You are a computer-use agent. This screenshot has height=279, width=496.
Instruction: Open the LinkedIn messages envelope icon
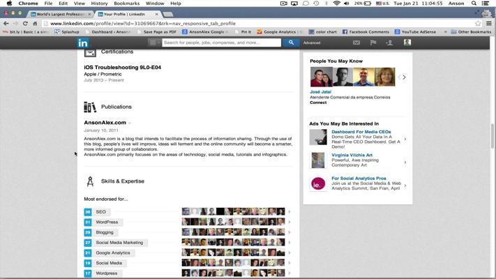(x=356, y=43)
